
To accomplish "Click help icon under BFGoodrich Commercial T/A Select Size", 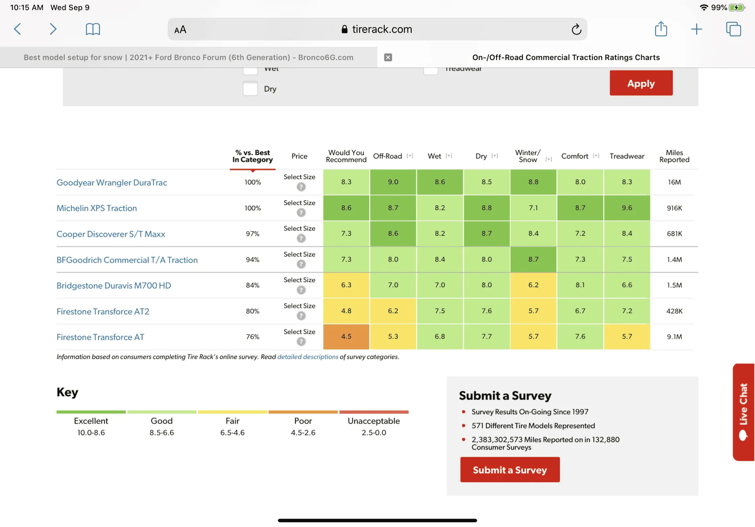I will coord(301,264).
